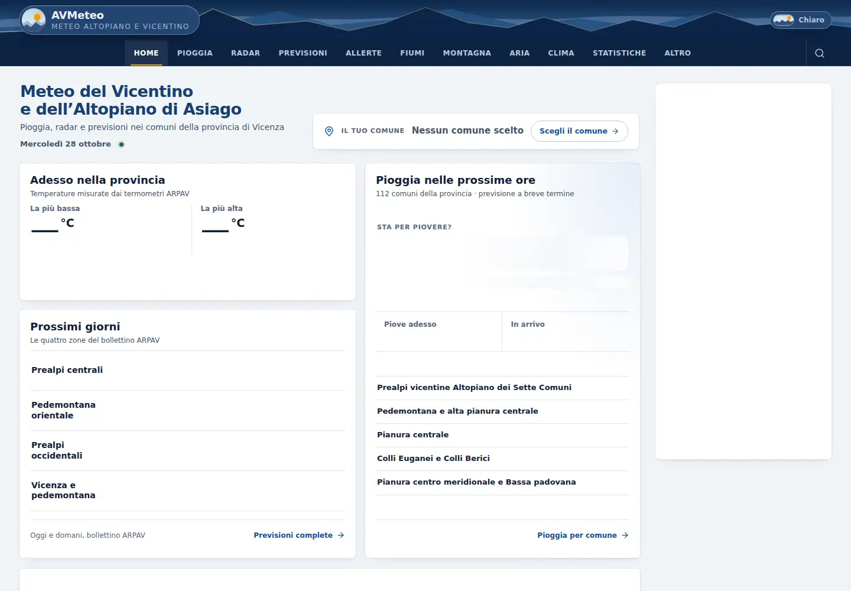Click the Scegli il comune button
The width and height of the screenshot is (851, 591).
[579, 131]
